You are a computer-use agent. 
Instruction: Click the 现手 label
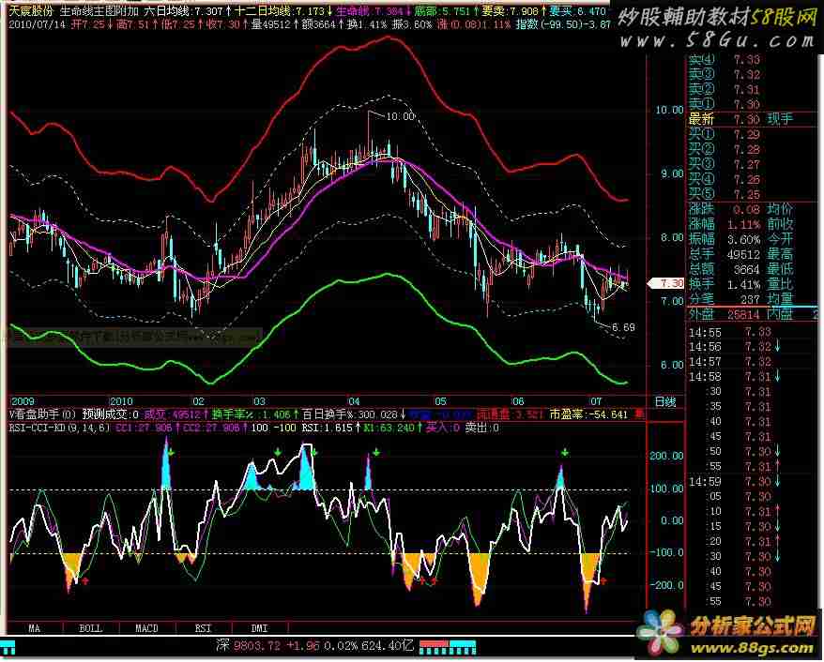point(780,119)
